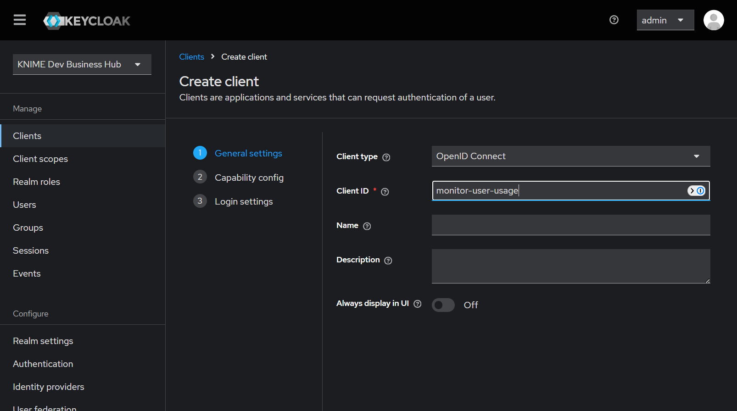Viewport: 737px width, 411px height.
Task: Toggle the Always display in UI switch
Action: 443,305
